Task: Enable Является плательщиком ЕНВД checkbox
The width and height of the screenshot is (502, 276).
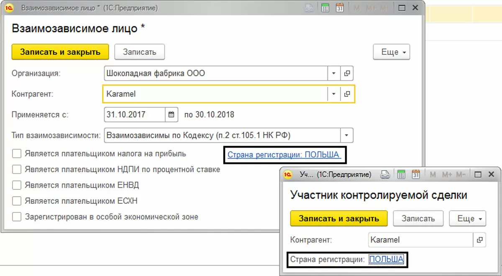Action: [x=17, y=185]
